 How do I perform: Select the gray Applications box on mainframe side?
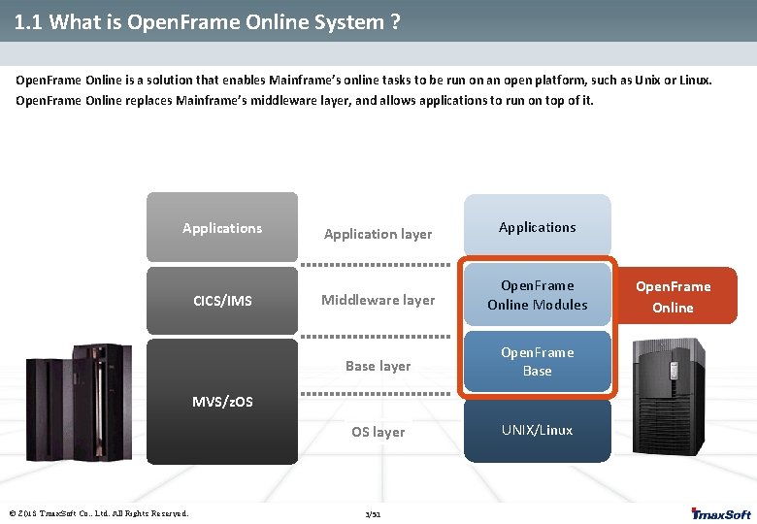click(222, 227)
